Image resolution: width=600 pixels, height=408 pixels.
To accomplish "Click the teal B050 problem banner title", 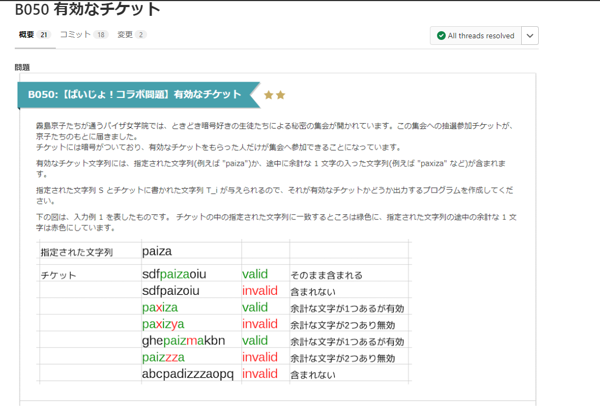I will (135, 94).
